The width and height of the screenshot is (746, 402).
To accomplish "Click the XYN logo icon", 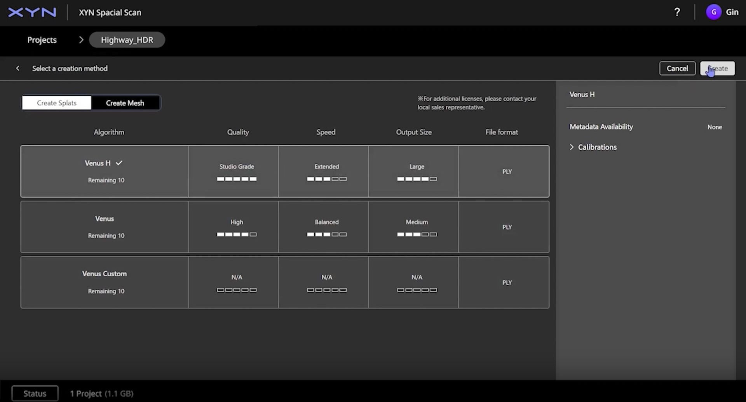I will coord(32,12).
